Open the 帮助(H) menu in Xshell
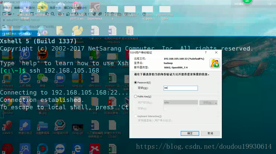Viewport: 276px width, 154px height. tap(82, 8)
